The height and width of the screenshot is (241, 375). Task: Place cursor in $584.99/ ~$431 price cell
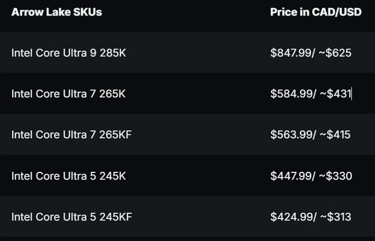[x=311, y=94]
